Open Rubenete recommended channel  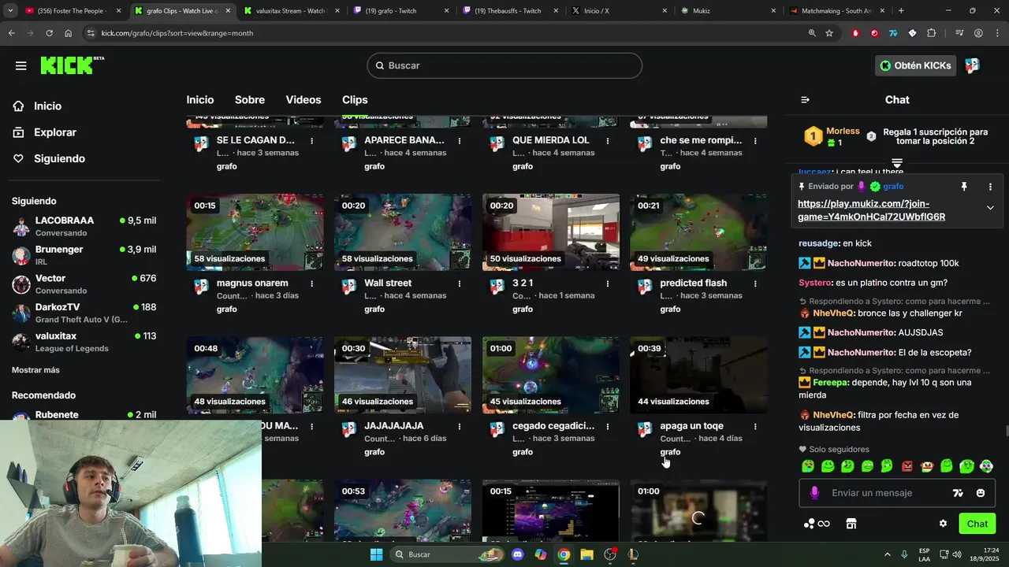(x=84, y=415)
